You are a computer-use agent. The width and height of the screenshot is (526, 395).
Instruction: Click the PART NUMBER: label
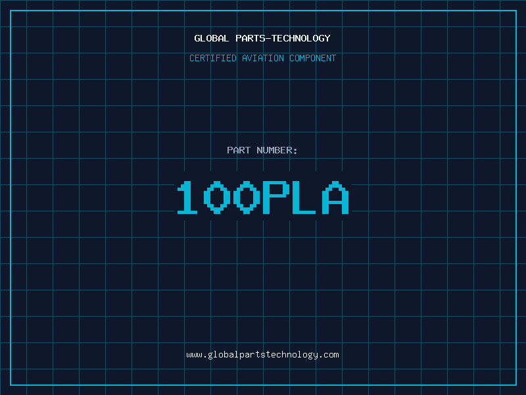[x=262, y=150]
